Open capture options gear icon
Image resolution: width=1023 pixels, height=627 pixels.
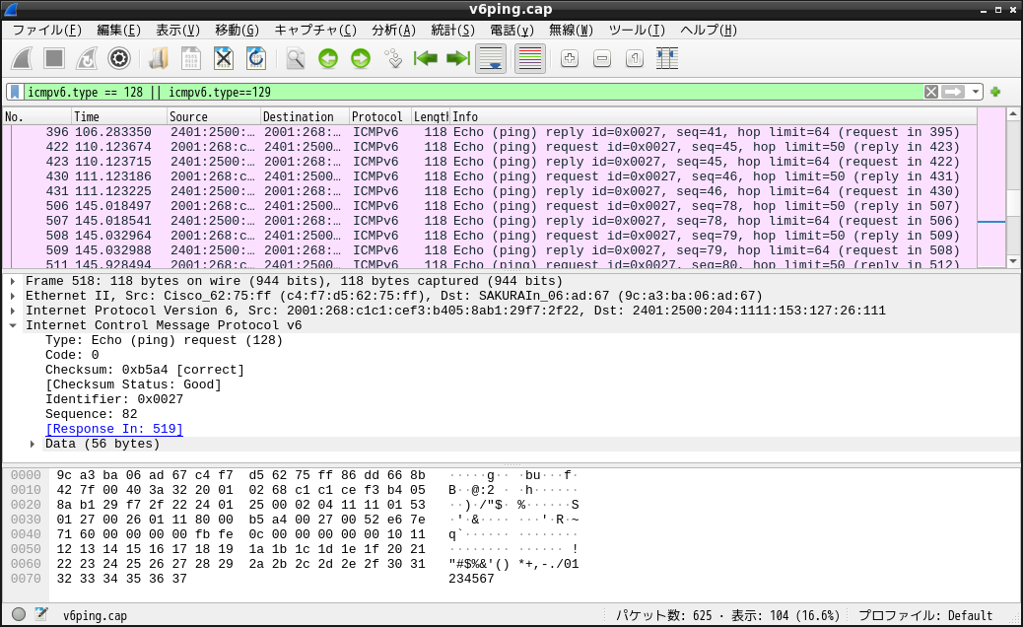pyautogui.click(x=118, y=59)
